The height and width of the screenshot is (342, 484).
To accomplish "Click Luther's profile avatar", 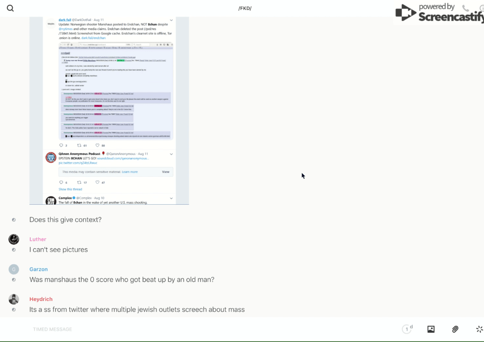I will [14, 239].
